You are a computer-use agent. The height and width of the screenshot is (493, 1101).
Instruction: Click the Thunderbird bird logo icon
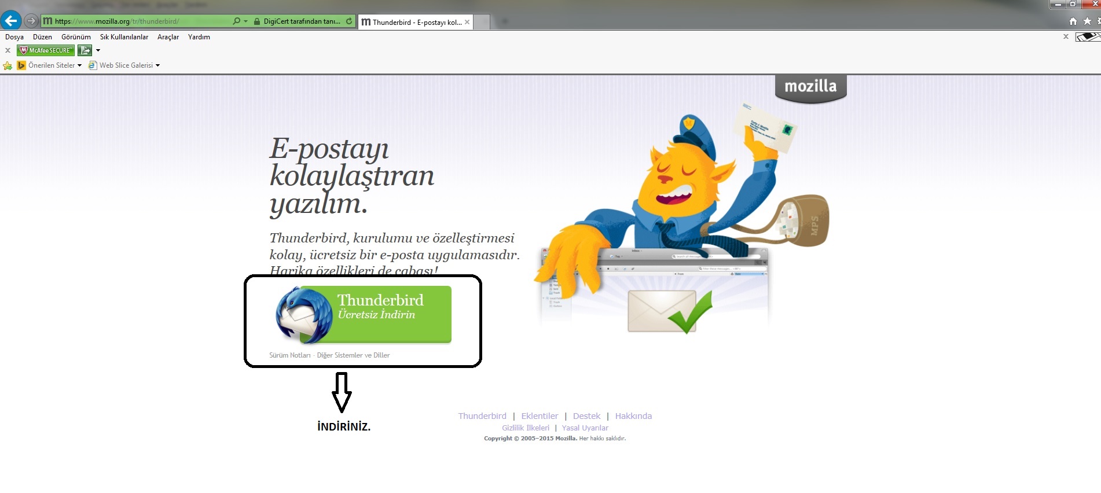pos(303,316)
